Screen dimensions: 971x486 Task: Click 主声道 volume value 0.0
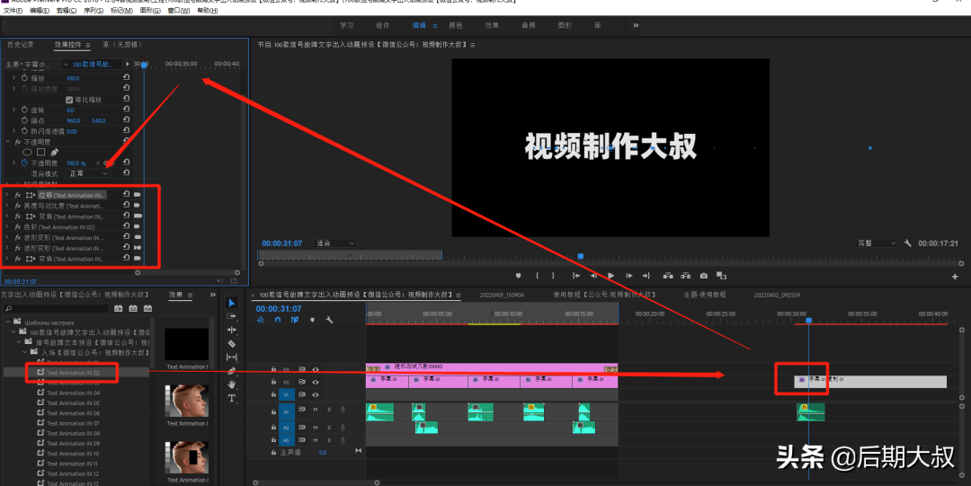[323, 453]
